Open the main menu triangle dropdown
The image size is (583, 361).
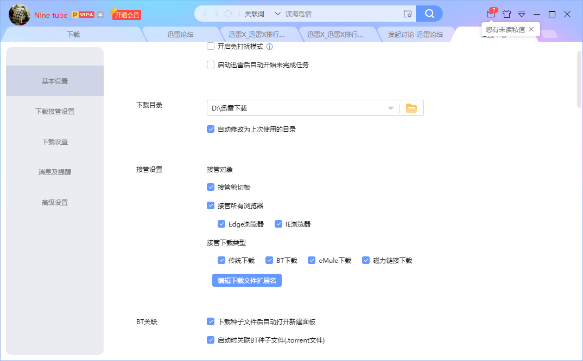click(522, 14)
